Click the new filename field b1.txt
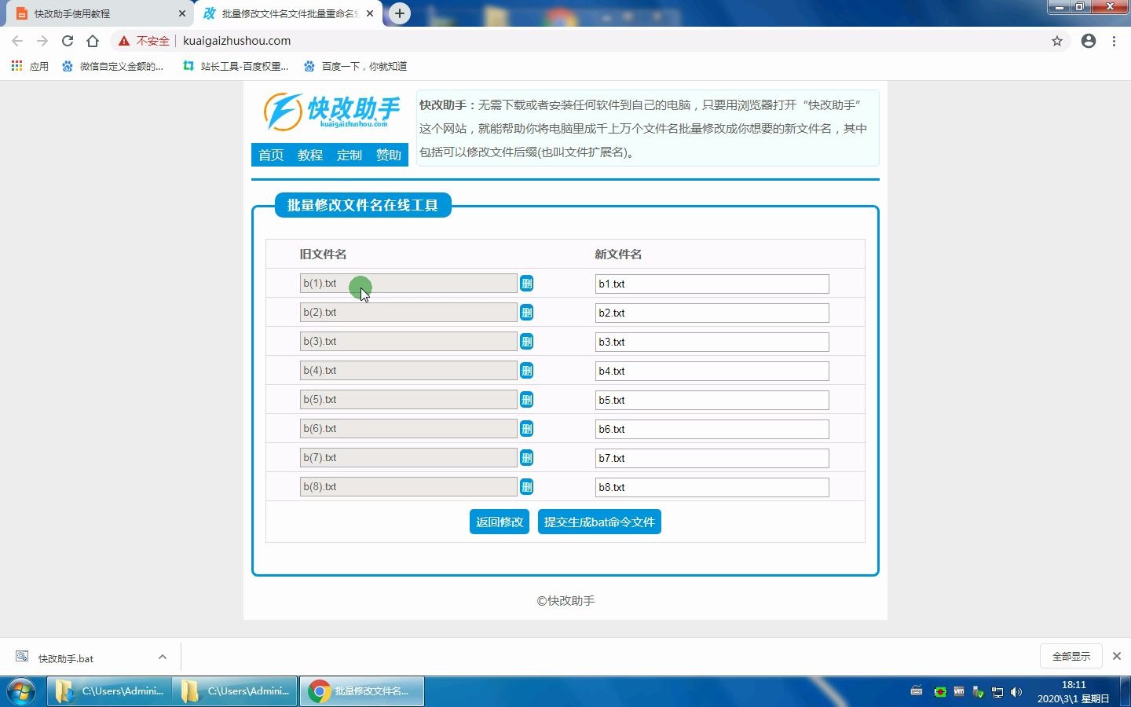Viewport: 1131px width, 707px height. 712,284
